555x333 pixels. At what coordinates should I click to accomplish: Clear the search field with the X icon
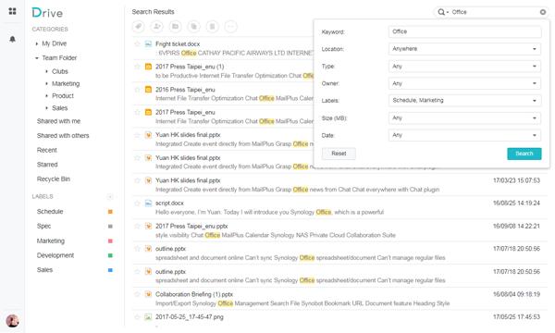coord(543,12)
